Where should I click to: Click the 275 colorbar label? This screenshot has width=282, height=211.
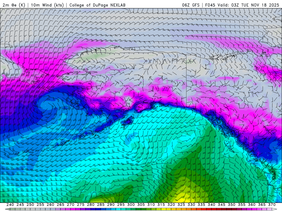(81, 205)
